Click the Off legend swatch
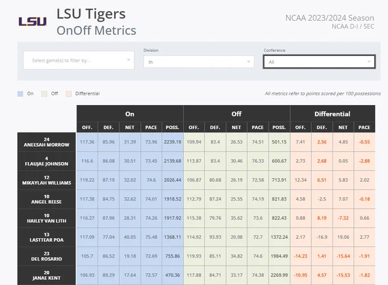The width and height of the screenshot is (388, 285). pos(45,94)
